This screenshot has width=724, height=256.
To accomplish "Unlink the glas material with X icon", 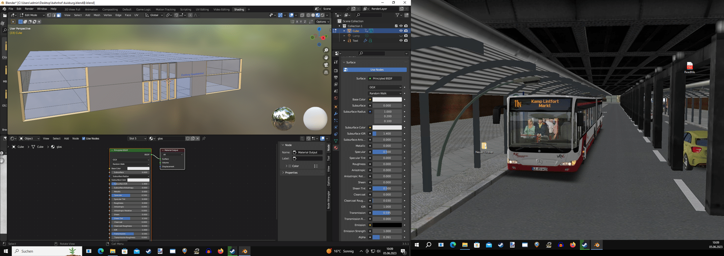I will point(198,139).
